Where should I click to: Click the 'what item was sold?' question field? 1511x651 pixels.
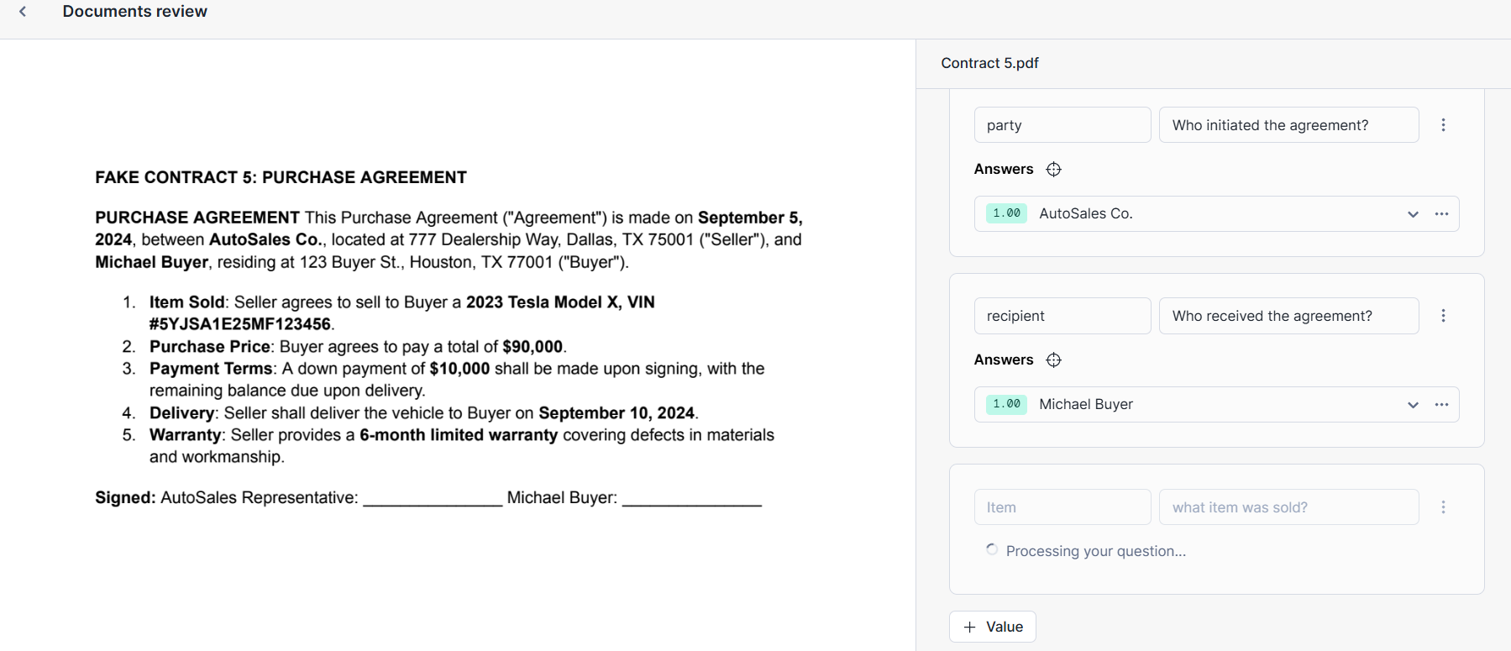coord(1288,507)
